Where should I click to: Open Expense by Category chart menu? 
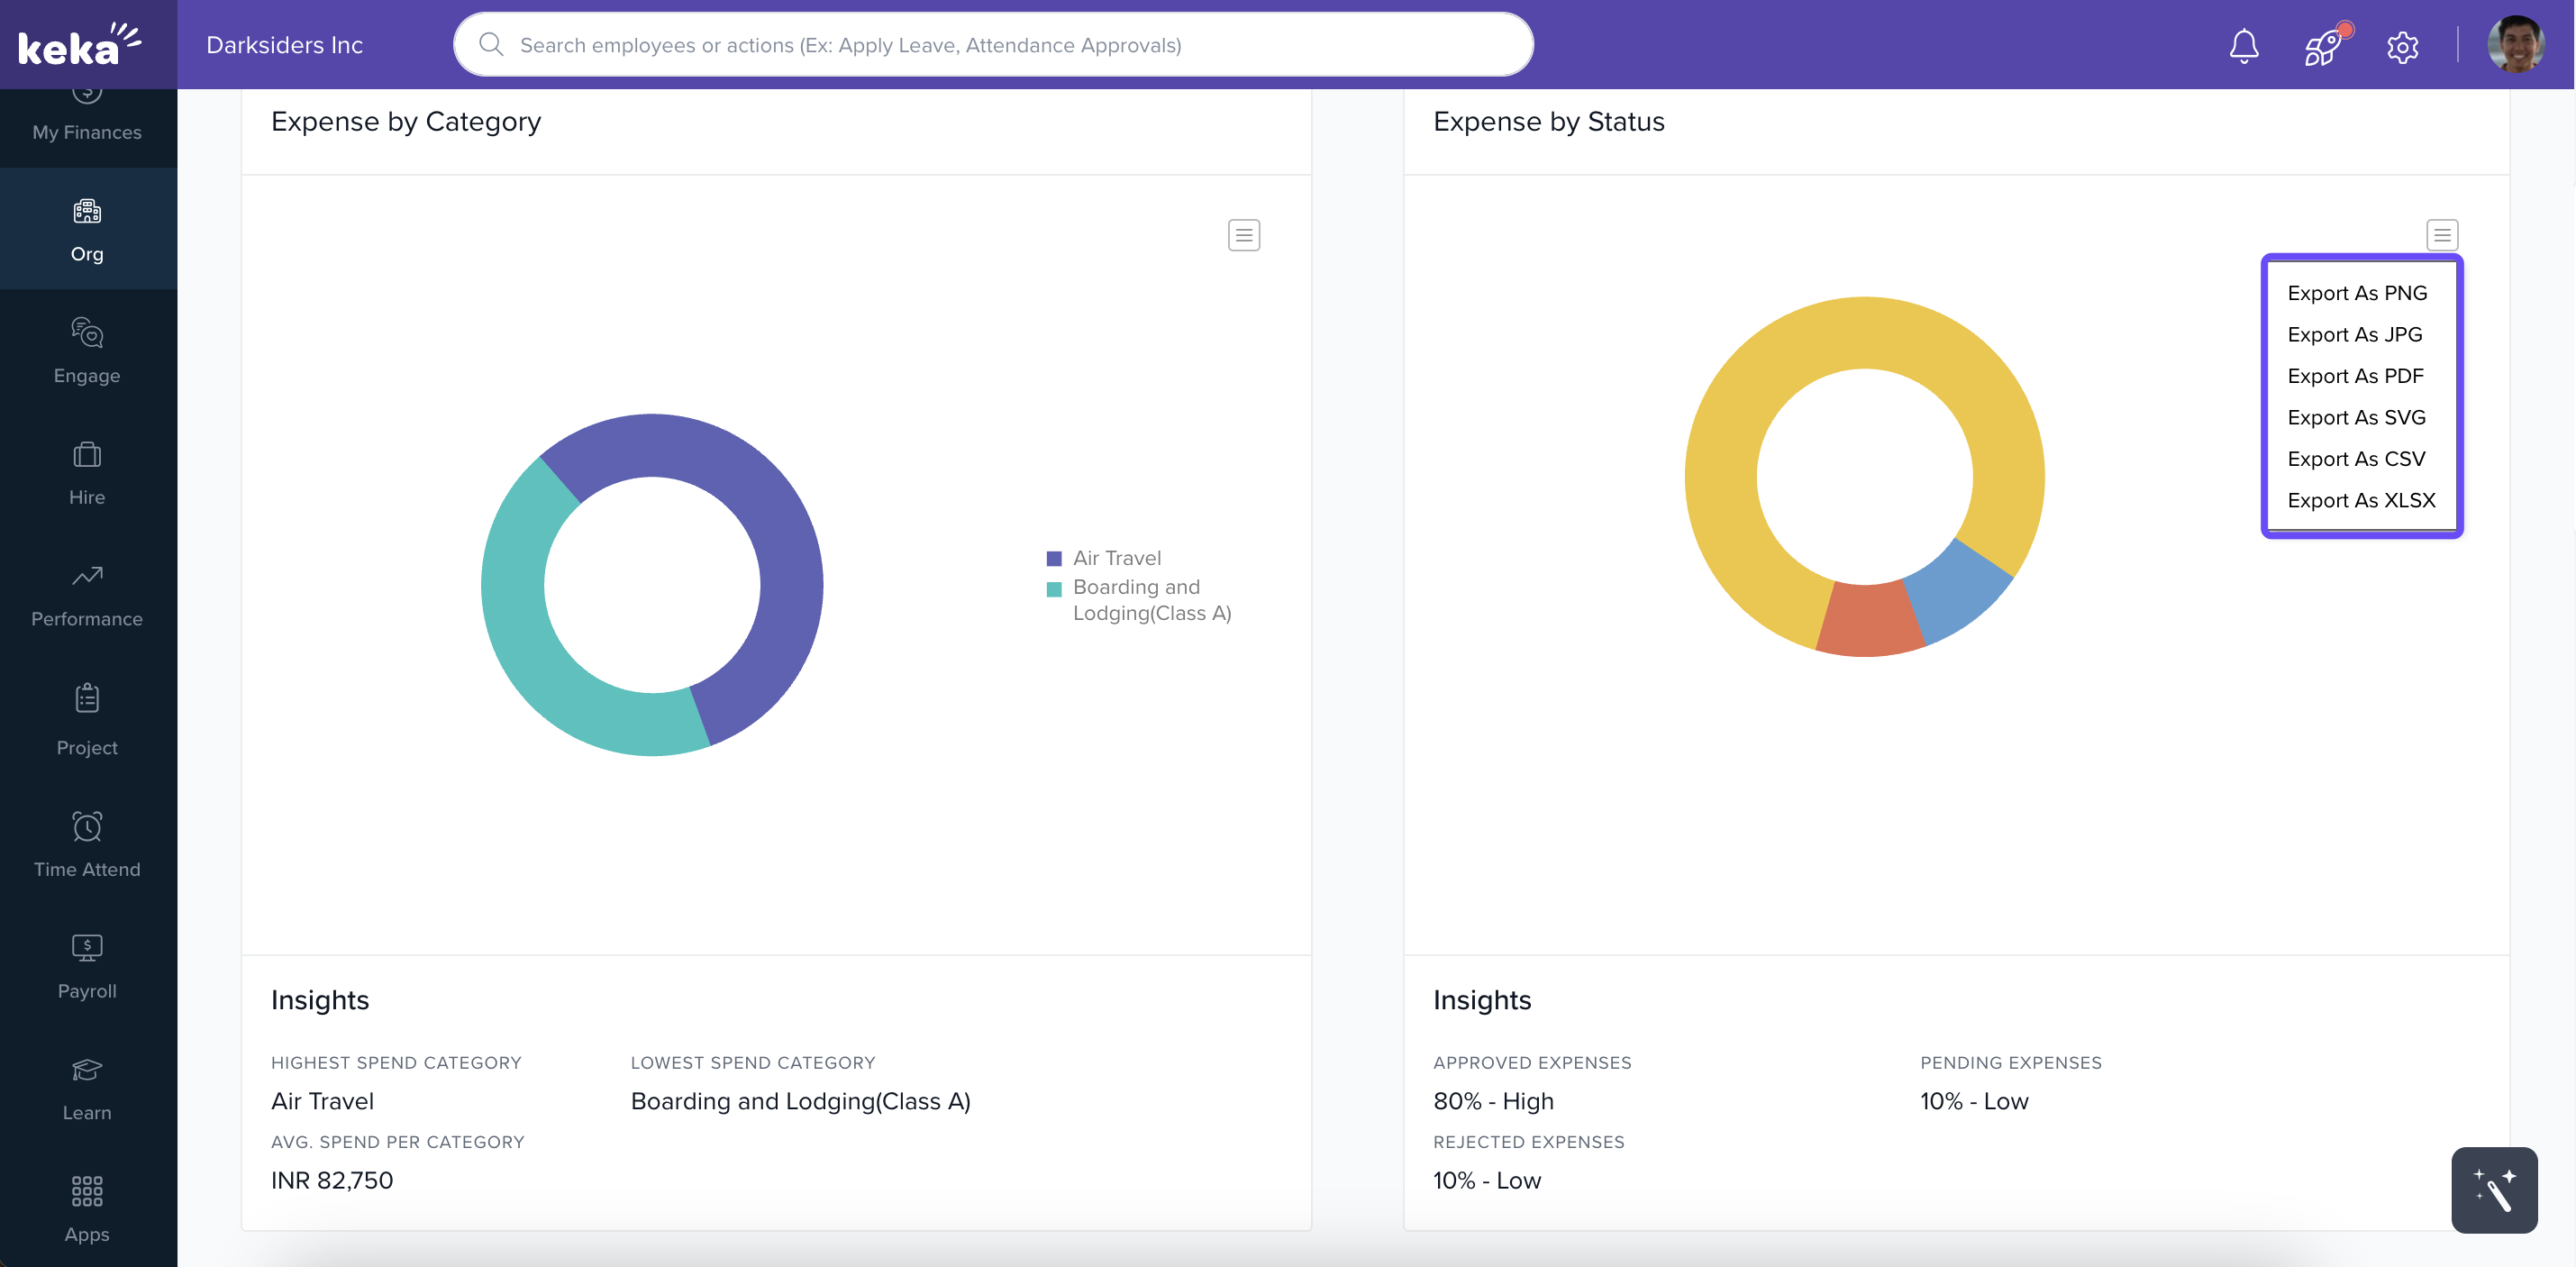[1243, 235]
